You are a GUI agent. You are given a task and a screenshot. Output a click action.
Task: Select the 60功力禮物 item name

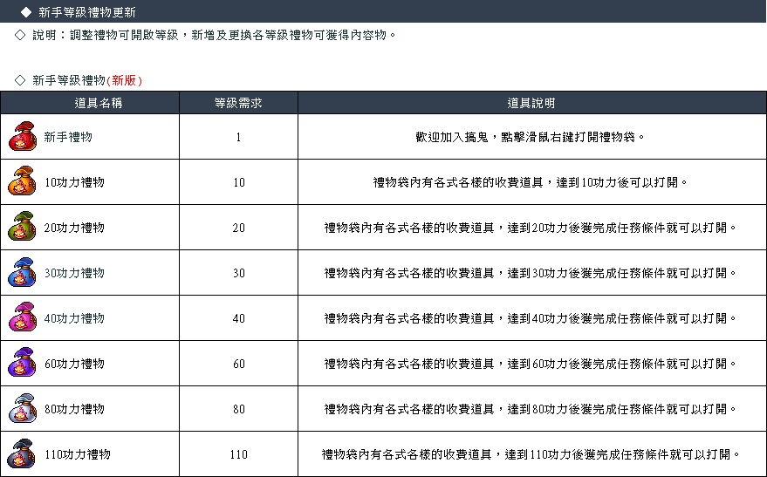pos(74,365)
